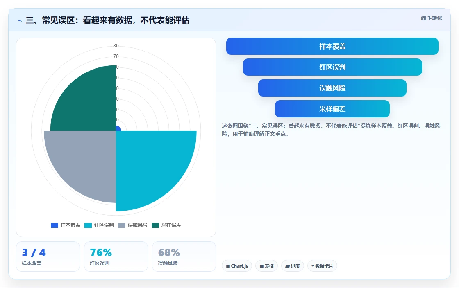Click the 漏斗转化 label in header

click(x=432, y=18)
